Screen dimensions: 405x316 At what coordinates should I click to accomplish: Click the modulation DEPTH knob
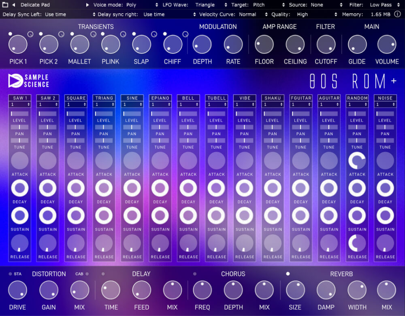click(202, 45)
